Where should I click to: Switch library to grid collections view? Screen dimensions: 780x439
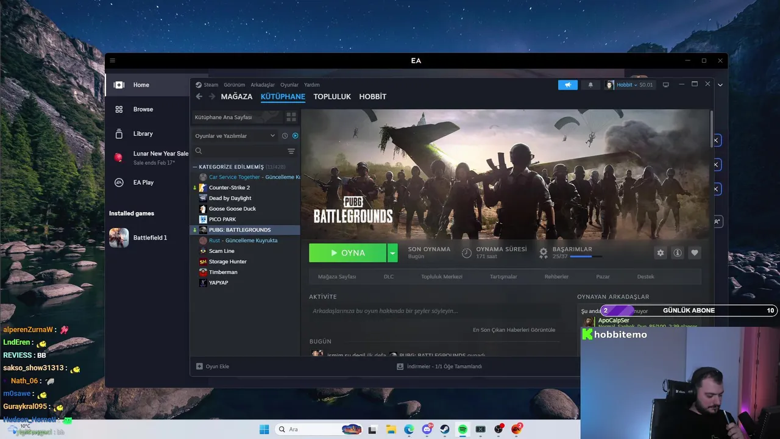pyautogui.click(x=291, y=117)
